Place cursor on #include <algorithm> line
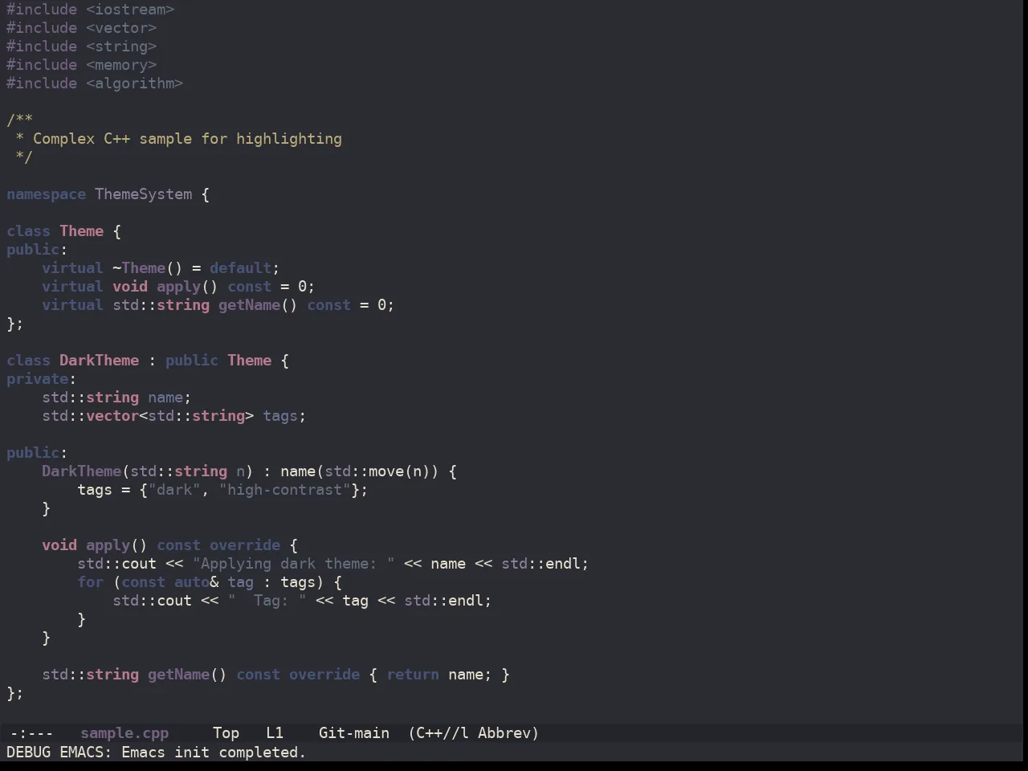 click(x=95, y=84)
